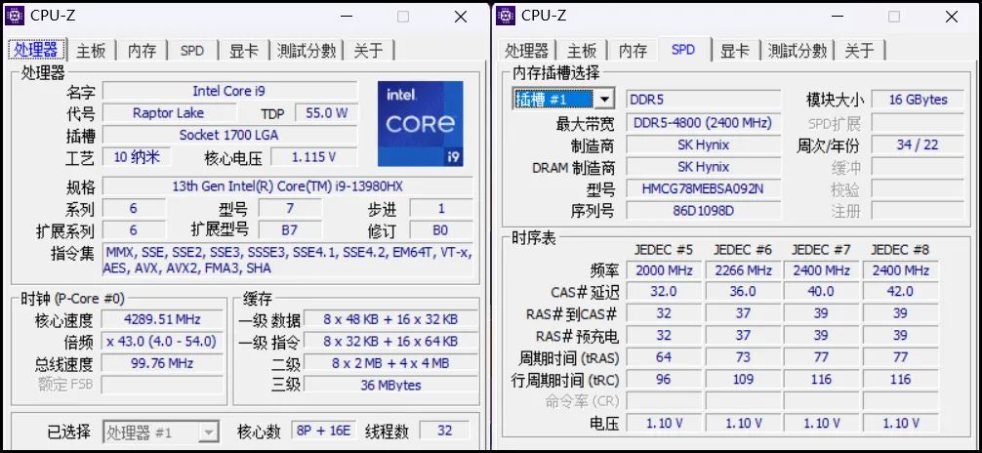Select the SPD tab in the left window
This screenshot has height=453, width=982.
(192, 51)
